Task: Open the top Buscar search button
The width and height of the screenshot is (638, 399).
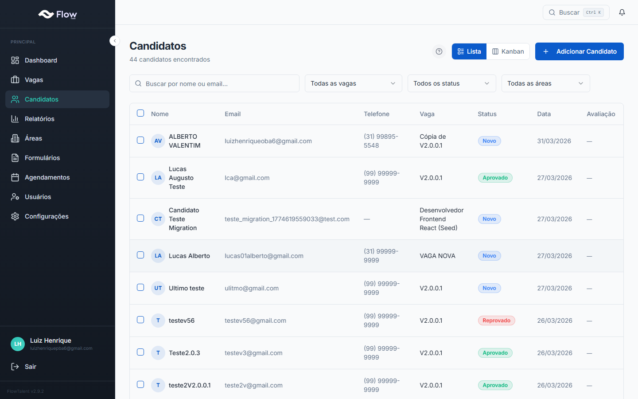Action: pos(576,12)
